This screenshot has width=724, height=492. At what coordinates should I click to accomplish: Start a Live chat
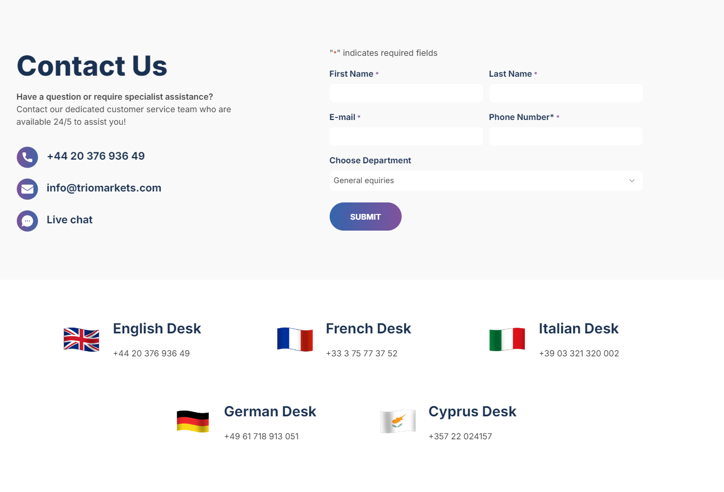click(x=69, y=220)
